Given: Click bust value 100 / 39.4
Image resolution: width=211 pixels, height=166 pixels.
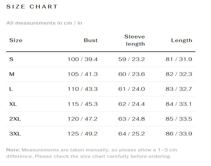Looking at the screenshot, I should 82,59.
